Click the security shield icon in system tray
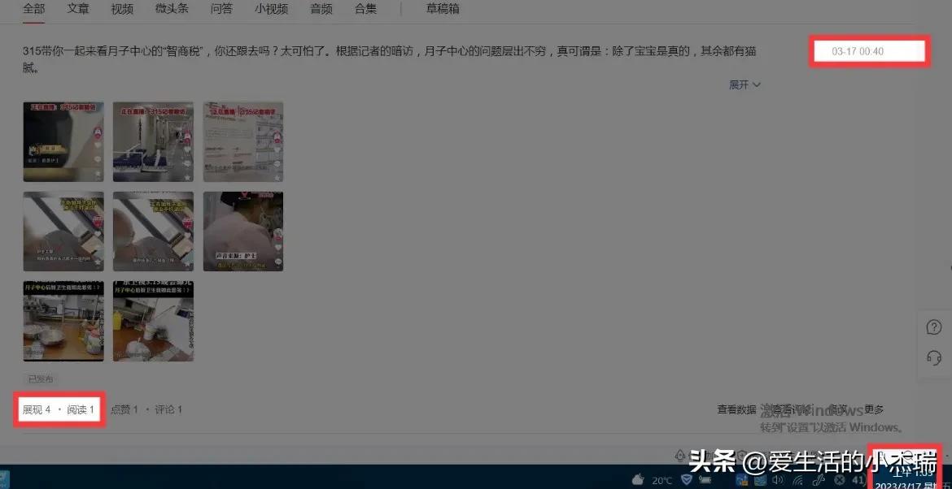Image resolution: width=952 pixels, height=489 pixels. (x=686, y=479)
